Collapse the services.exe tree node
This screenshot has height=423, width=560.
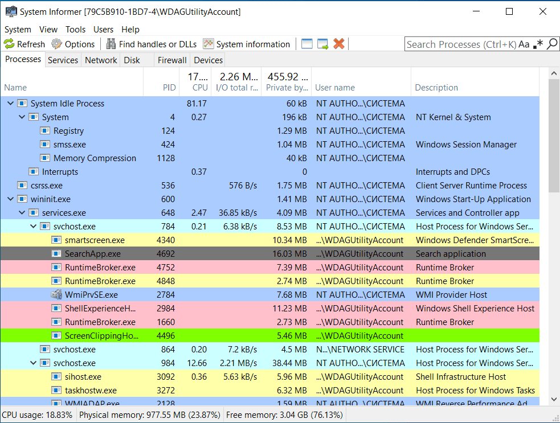[x=22, y=212]
